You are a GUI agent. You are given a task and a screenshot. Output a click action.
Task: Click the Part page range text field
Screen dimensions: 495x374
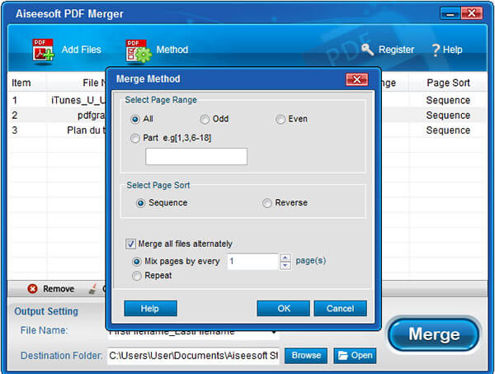[x=196, y=157]
